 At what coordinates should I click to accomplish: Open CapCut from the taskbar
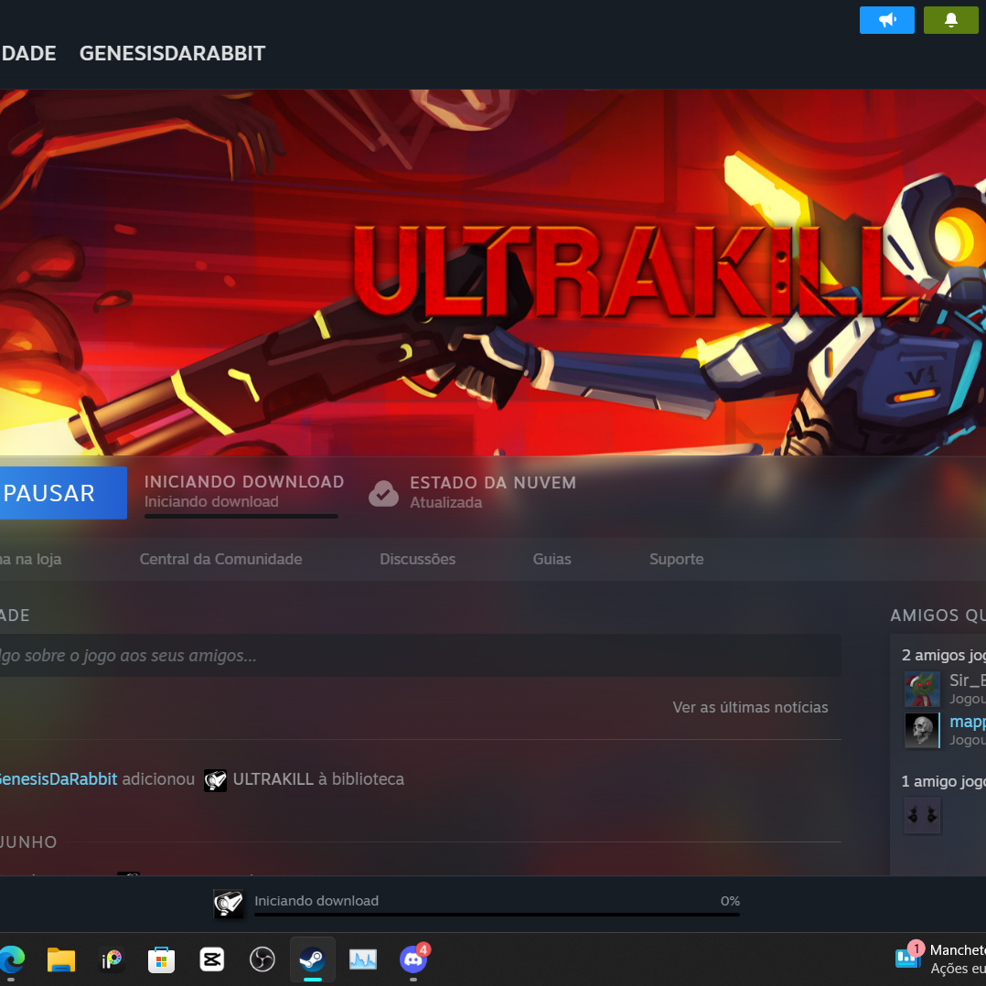click(x=212, y=959)
